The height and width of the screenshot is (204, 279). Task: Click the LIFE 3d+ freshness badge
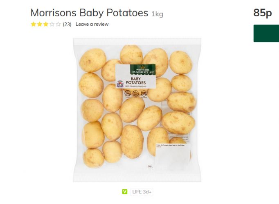(142, 192)
